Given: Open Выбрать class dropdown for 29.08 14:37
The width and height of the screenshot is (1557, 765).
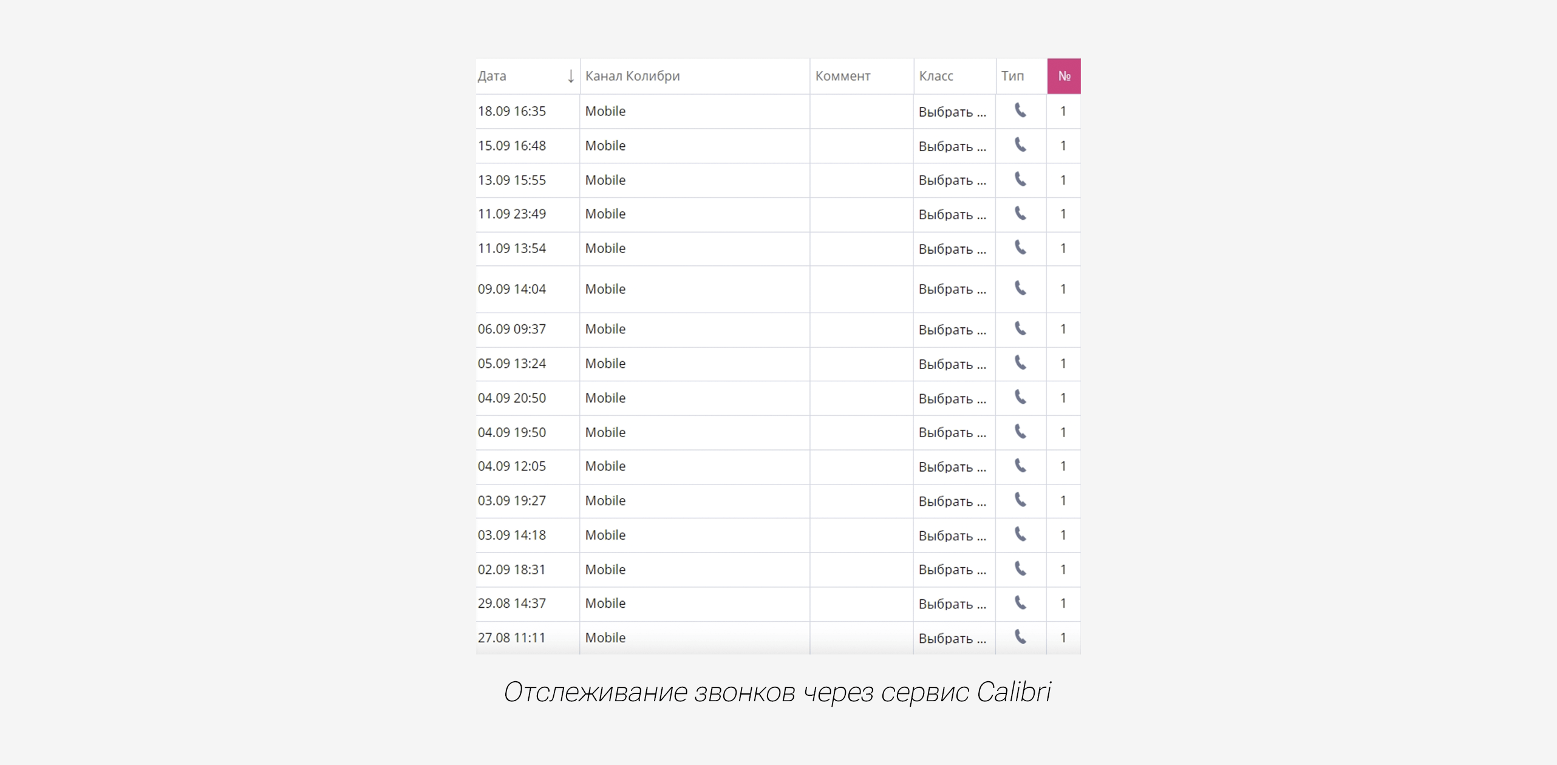Looking at the screenshot, I should pos(952,604).
